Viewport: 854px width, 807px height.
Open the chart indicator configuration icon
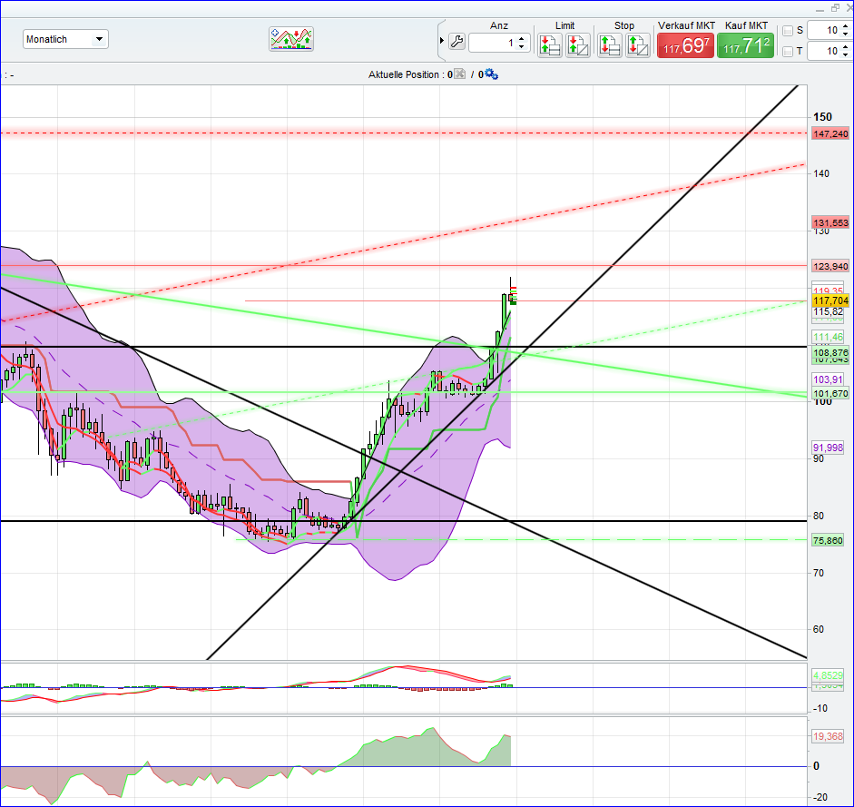pos(290,38)
